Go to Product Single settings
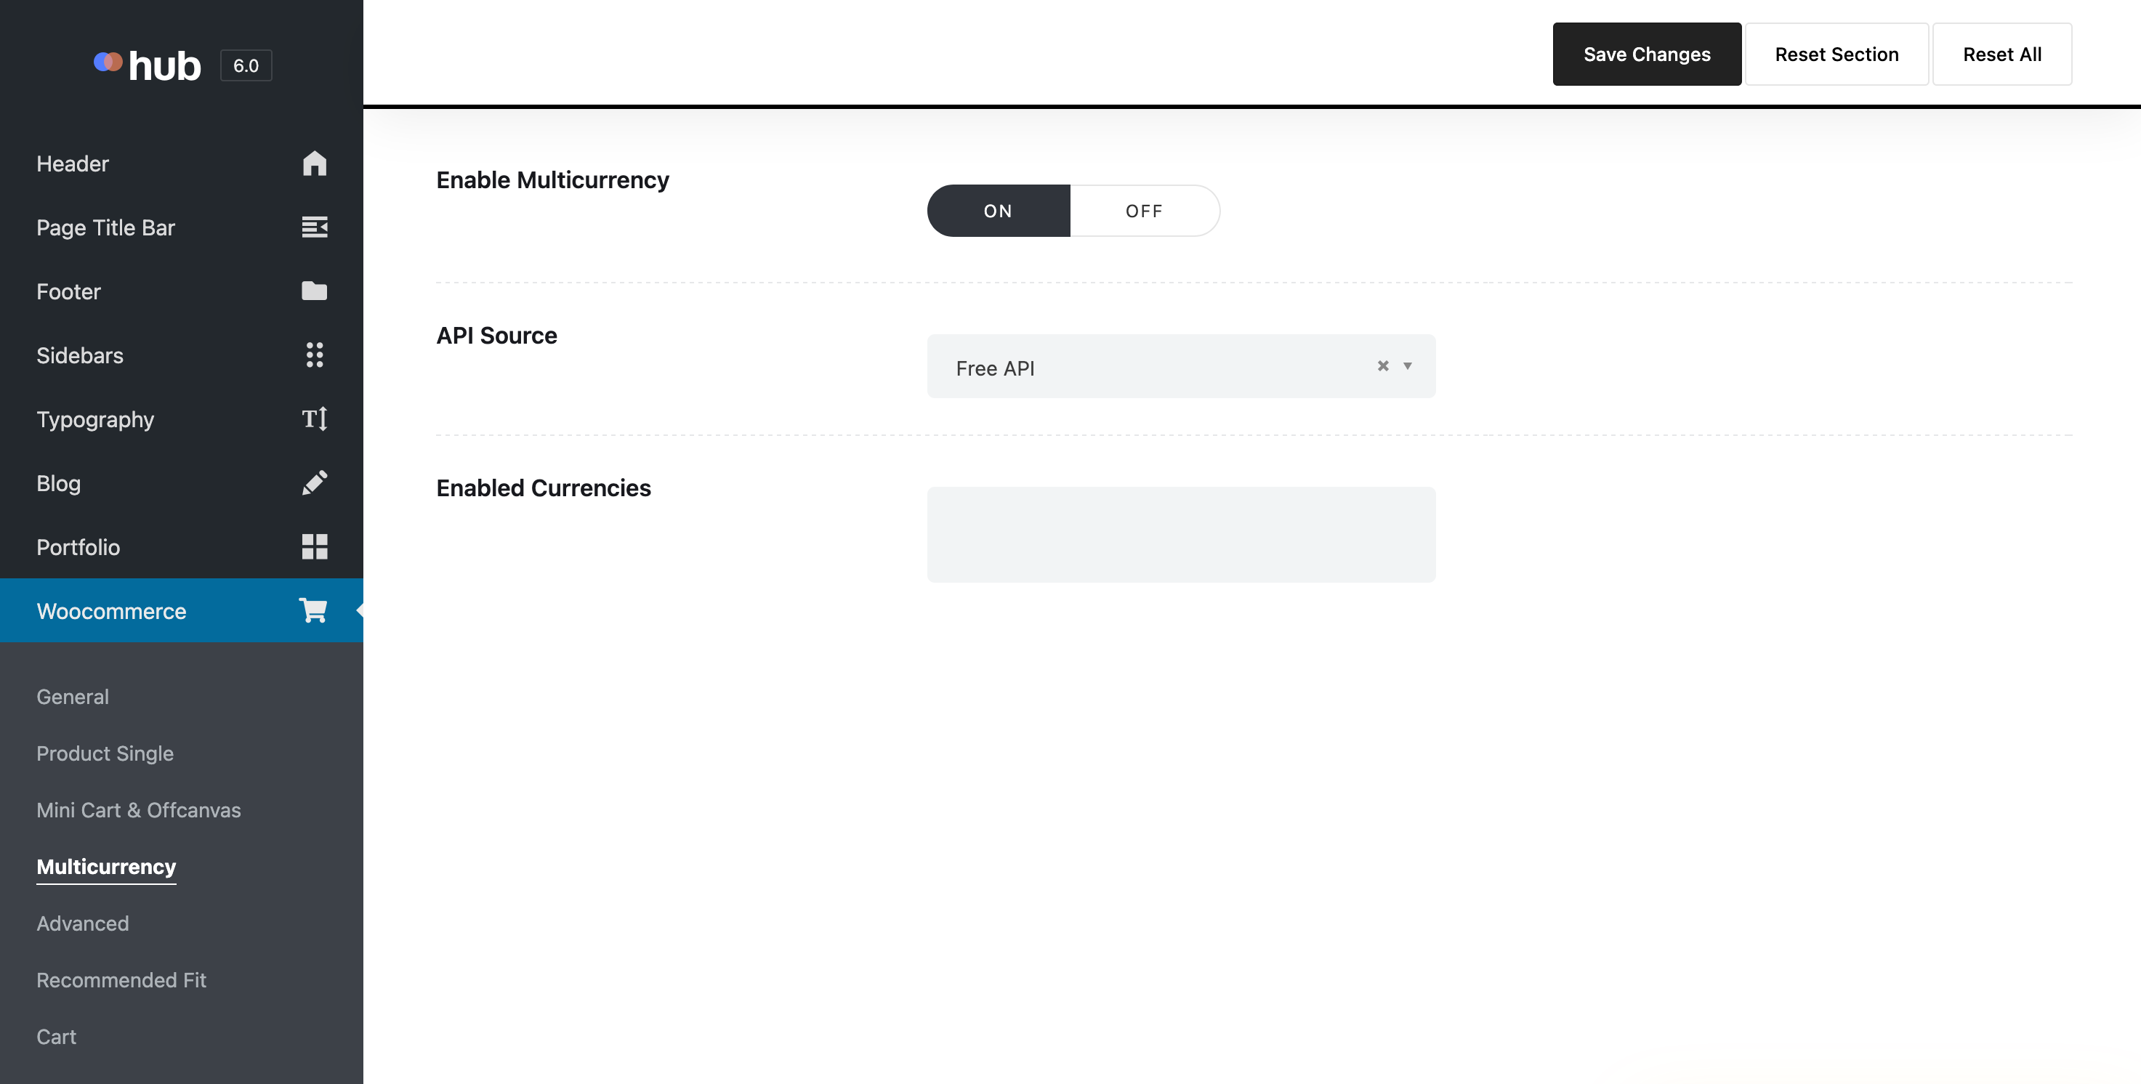The image size is (2141, 1084). tap(105, 753)
